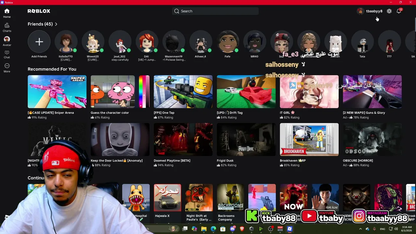Launch Microsoft Edge from the taskbar

[213, 229]
